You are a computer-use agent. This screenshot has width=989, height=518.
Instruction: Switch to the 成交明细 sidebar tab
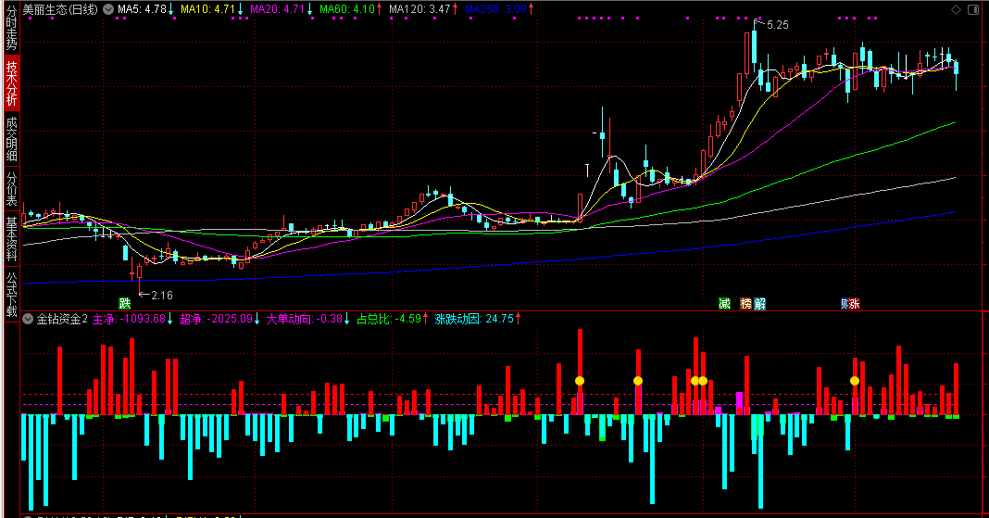pyautogui.click(x=11, y=139)
